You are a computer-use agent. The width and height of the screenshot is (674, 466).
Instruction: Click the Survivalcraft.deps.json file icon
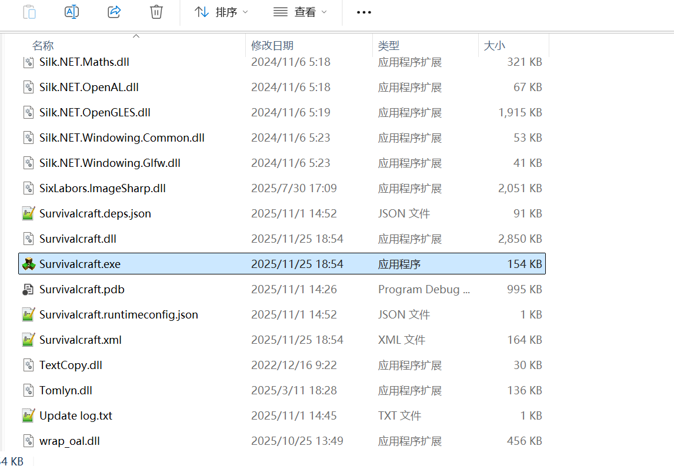28,213
